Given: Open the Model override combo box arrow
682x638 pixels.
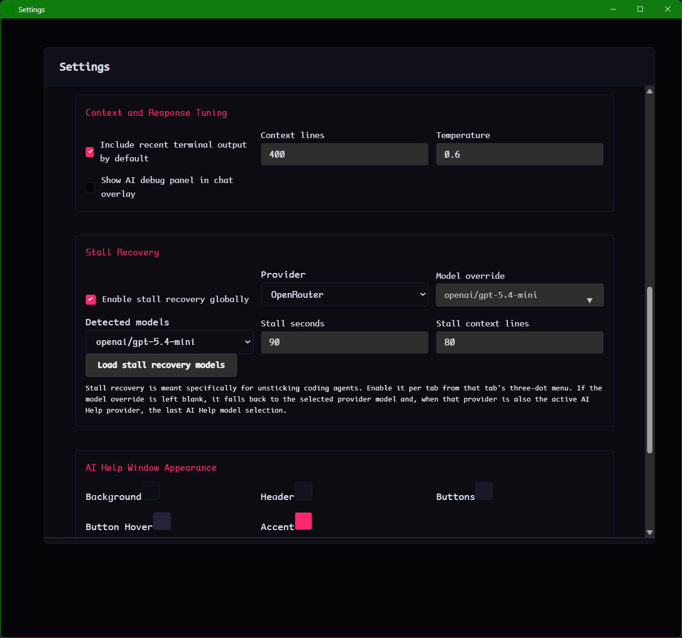Looking at the screenshot, I should (589, 300).
